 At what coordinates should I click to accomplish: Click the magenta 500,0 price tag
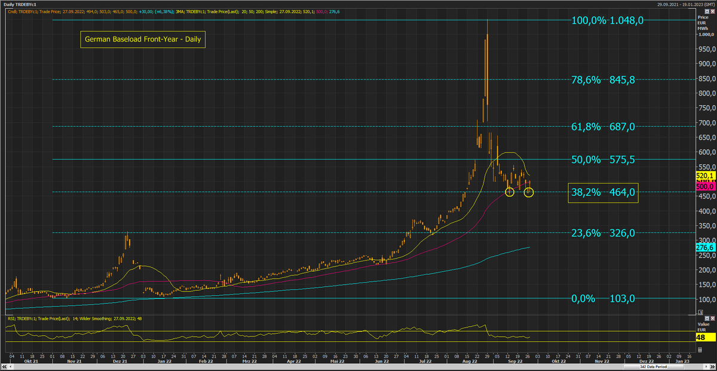(x=706, y=186)
